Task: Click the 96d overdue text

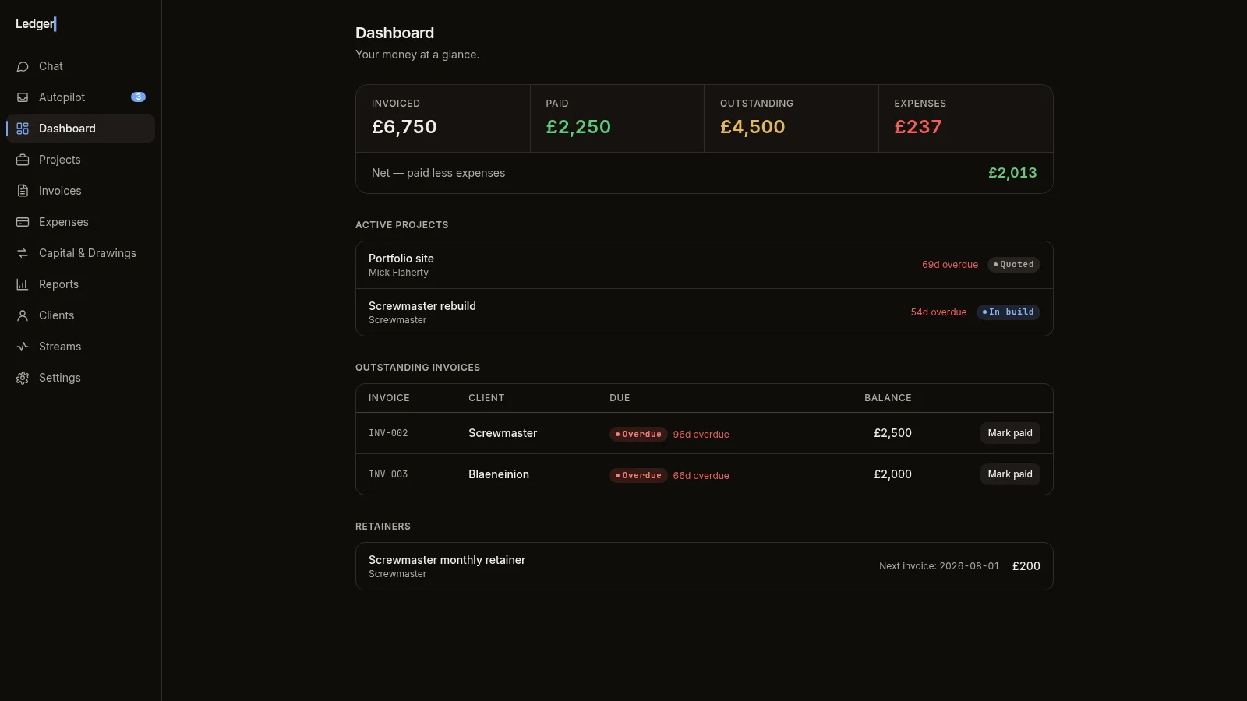Action: (701, 435)
